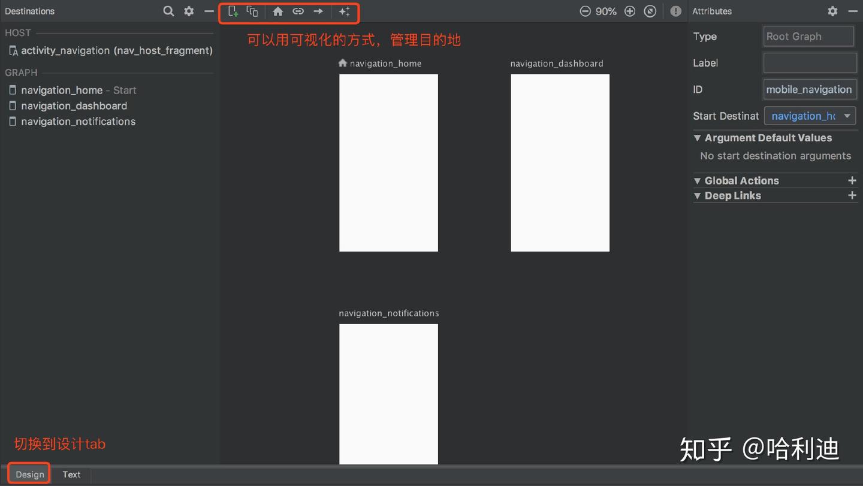This screenshot has height=486, width=863.
Task: Open the Destinations panel settings gear
Action: [x=189, y=11]
